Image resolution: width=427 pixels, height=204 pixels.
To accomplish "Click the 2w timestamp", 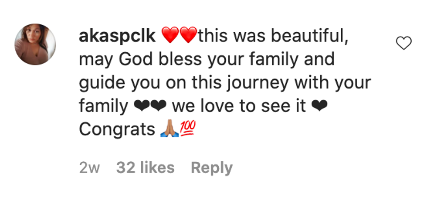I will (x=89, y=167).
